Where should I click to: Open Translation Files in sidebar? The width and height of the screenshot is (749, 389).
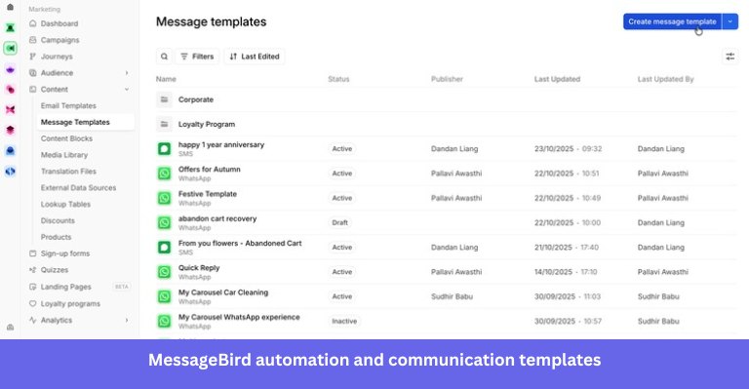pos(68,172)
